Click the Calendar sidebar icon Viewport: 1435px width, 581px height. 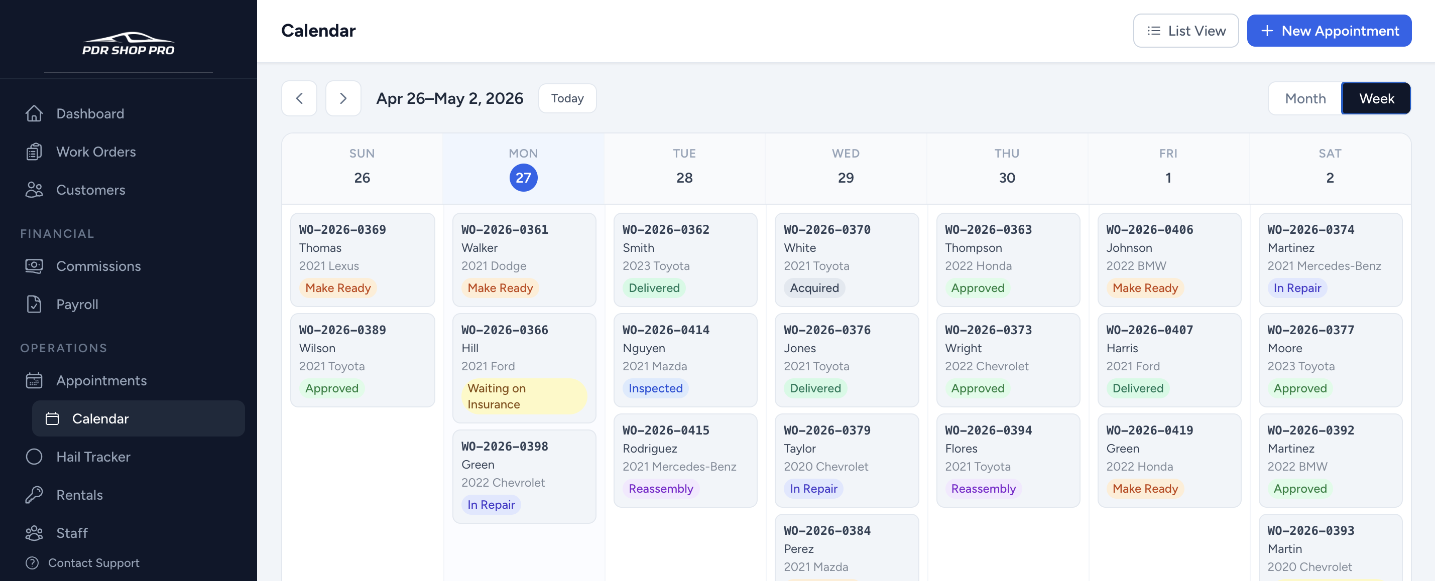(52, 418)
